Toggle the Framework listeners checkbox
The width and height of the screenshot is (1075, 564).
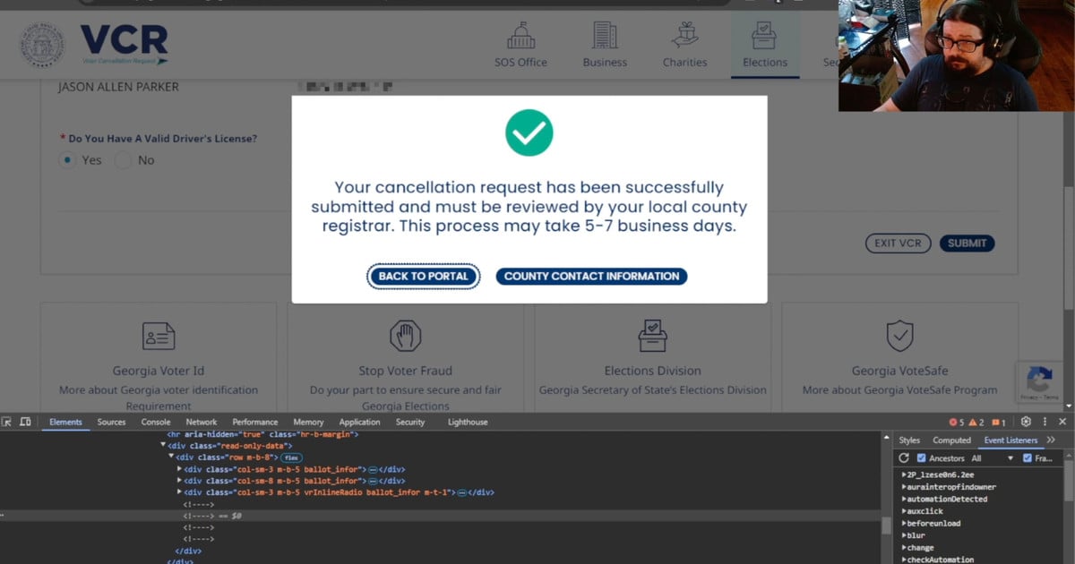click(x=1028, y=458)
